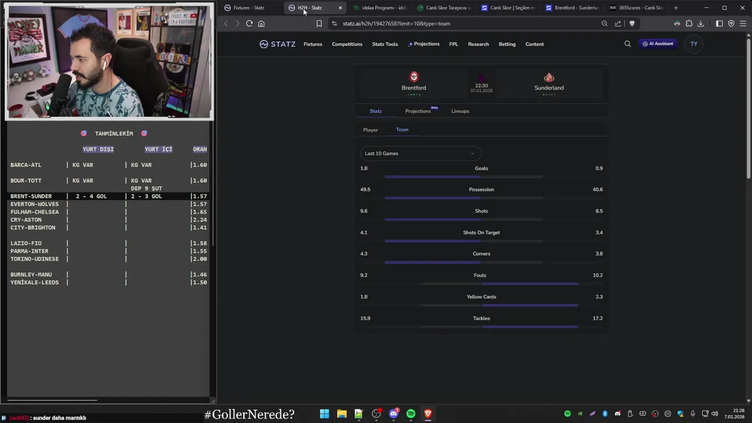The height and width of the screenshot is (423, 752).
Task: Open the browser home page icon
Action: pyautogui.click(x=261, y=23)
